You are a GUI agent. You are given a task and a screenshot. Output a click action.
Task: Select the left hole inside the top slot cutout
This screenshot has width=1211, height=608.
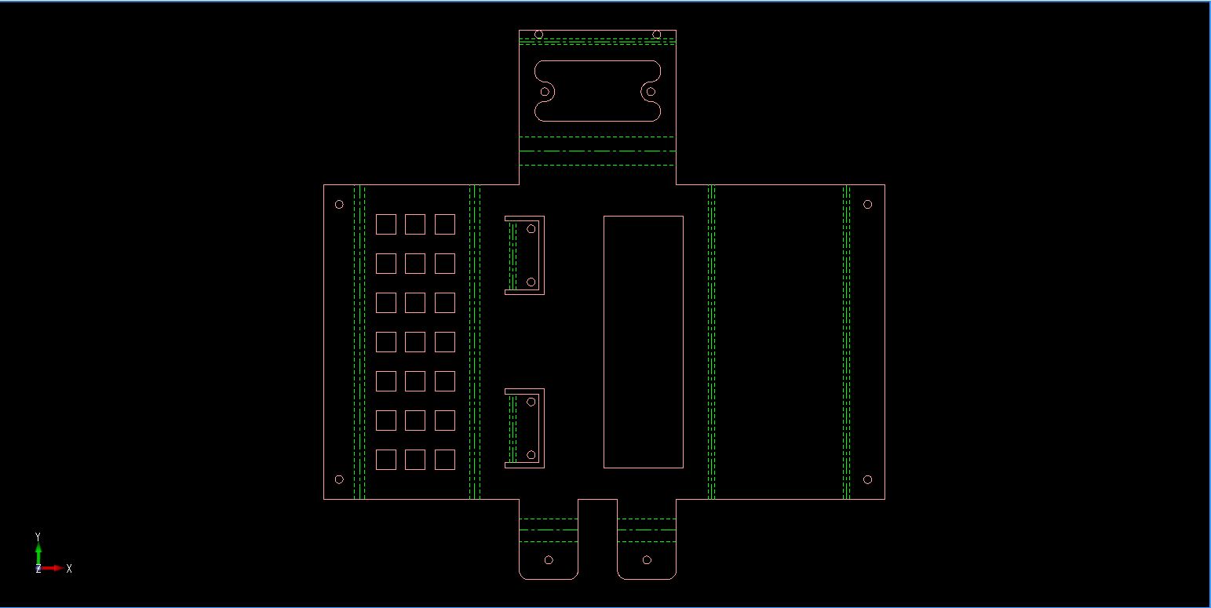pyautogui.click(x=545, y=92)
